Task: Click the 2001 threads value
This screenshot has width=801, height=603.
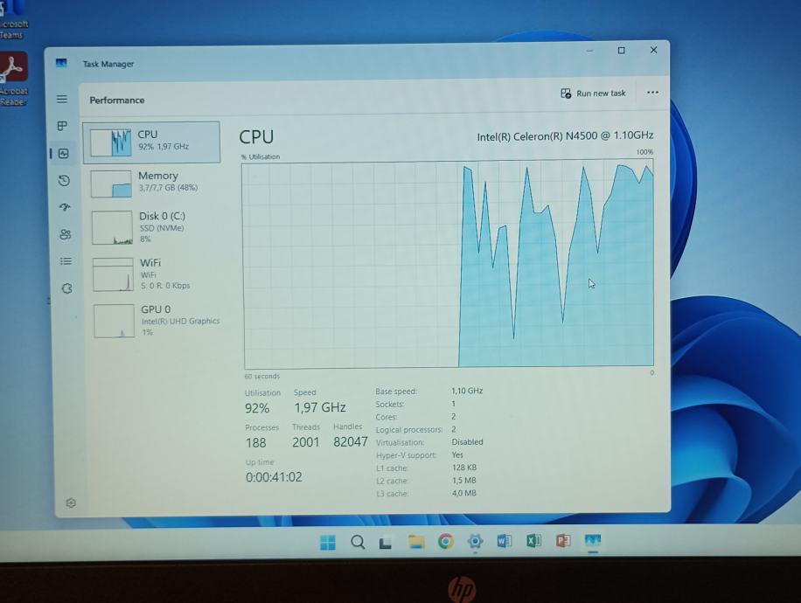Action: 305,442
